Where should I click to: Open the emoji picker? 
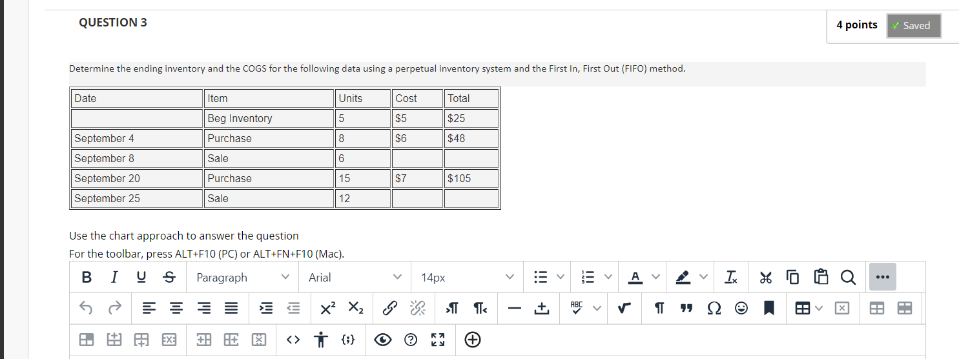[x=741, y=309]
